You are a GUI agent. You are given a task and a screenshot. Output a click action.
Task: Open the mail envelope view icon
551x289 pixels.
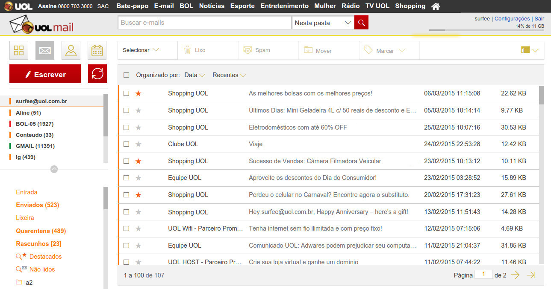(45, 50)
